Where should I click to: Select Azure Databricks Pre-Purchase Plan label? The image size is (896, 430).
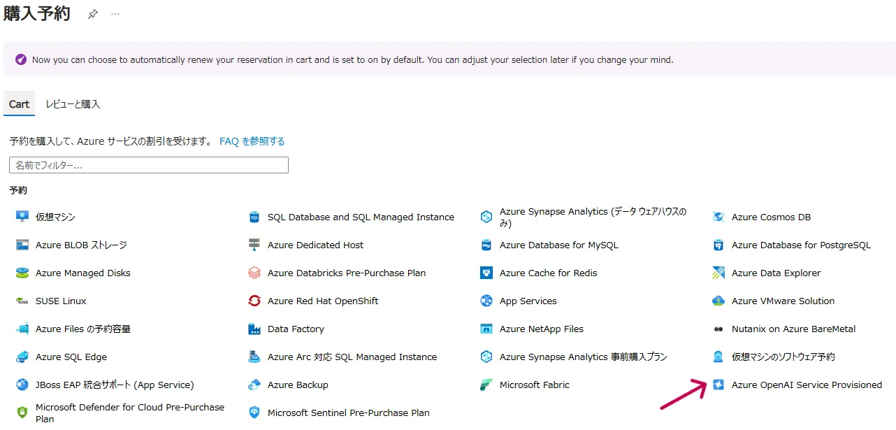click(x=347, y=273)
